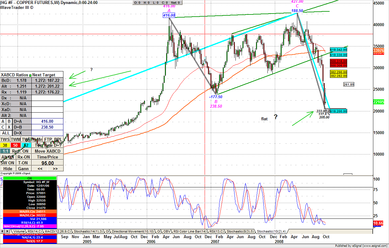389x248 pixels.
Task: Hide the XABCD panel with Hide button
Action: pyautogui.click(x=8, y=169)
